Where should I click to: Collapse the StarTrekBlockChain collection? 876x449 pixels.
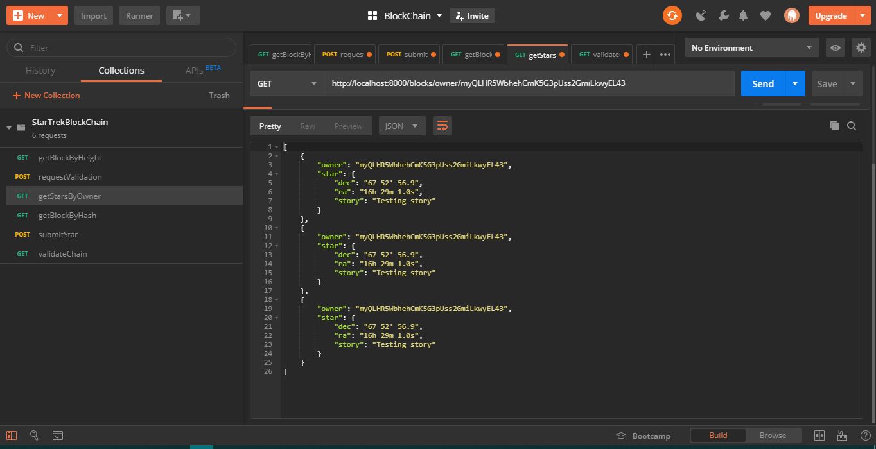(9, 127)
